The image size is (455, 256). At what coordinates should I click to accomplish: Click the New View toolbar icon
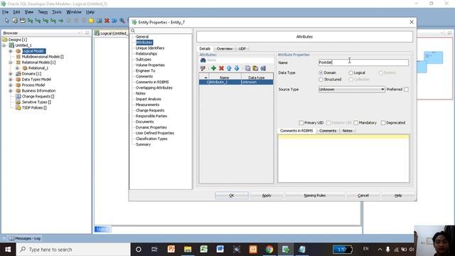coord(22,21)
